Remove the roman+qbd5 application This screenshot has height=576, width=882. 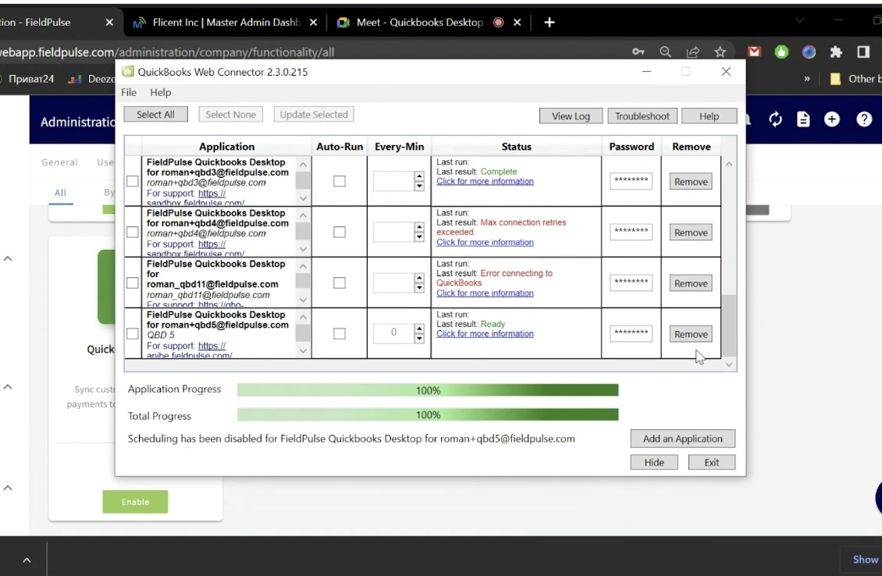pos(691,334)
